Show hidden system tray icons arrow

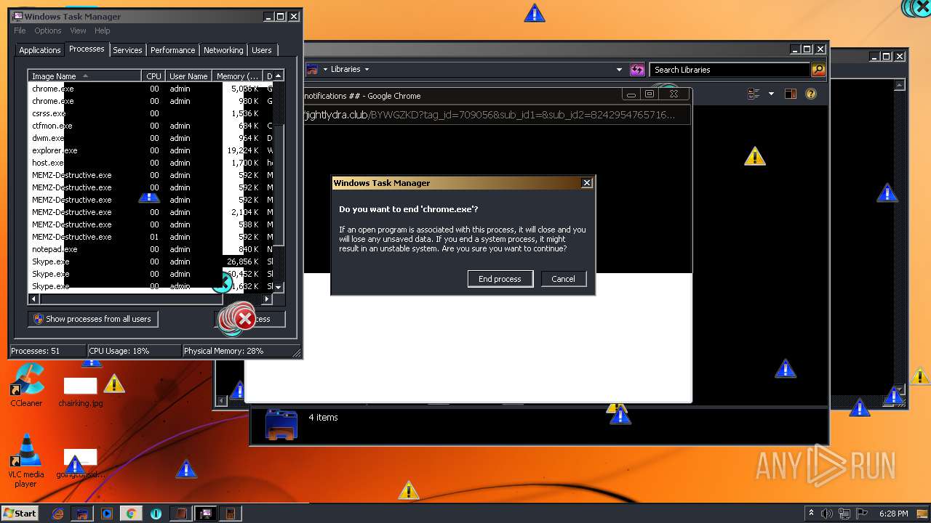tap(811, 514)
